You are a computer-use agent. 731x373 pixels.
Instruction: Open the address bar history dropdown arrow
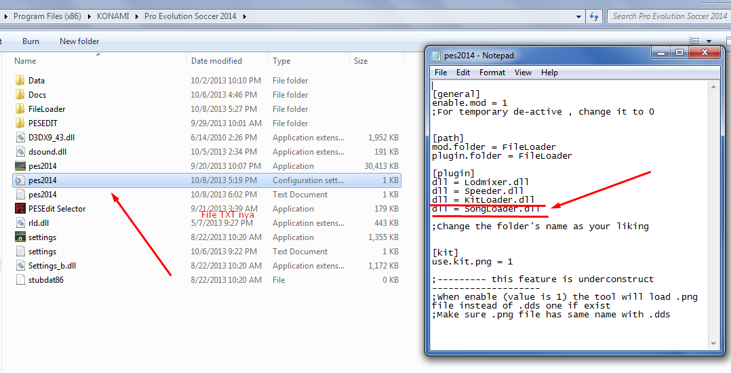pyautogui.click(x=578, y=16)
